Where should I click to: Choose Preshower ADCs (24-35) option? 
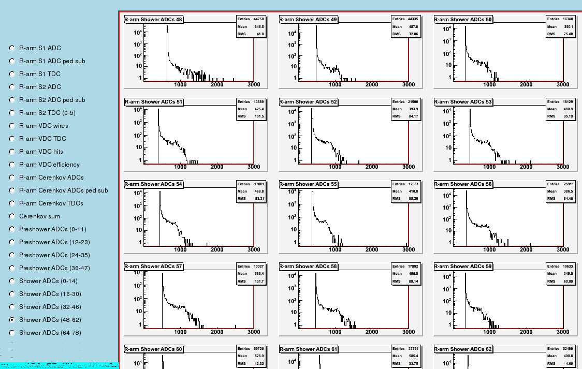tap(12, 255)
